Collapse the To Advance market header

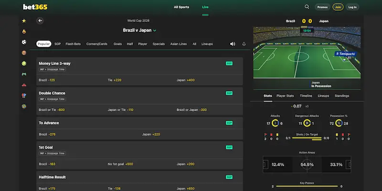click(x=139, y=123)
